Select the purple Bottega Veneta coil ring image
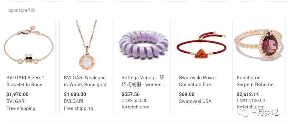Image resolution: width=288 pixels, height=125 pixels. point(144,45)
